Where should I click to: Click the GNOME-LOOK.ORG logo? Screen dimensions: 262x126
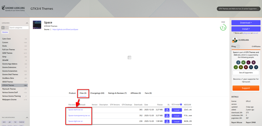(x=13, y=8)
